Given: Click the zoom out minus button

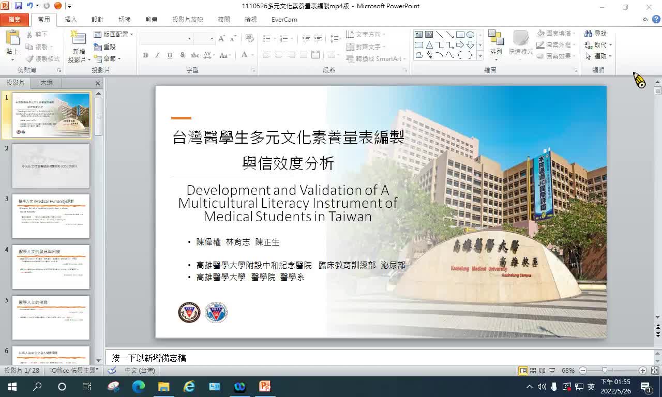Looking at the screenshot, I should [x=583, y=371].
